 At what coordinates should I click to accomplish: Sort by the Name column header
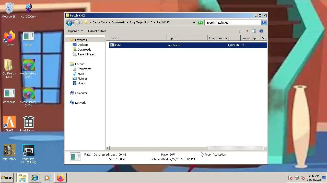137,38
